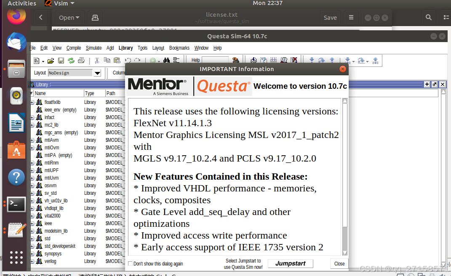This screenshot has height=276, width=451.
Task: Click the Jumpstart button
Action: click(291, 263)
